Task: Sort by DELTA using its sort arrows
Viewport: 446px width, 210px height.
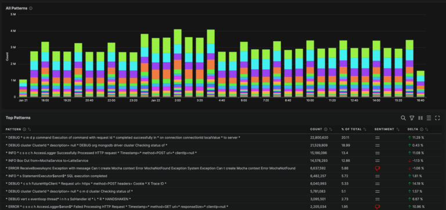Action: click(427, 129)
